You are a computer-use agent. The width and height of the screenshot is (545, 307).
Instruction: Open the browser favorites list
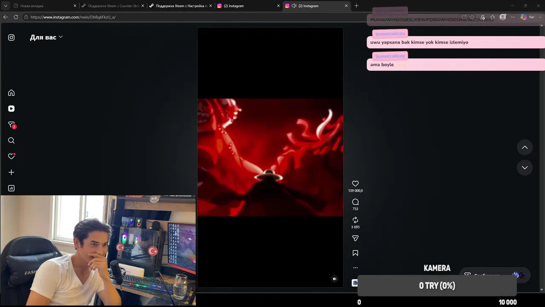point(493,17)
